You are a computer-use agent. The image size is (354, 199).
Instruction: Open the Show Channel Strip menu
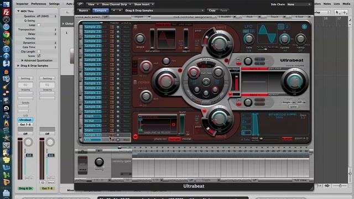point(116,4)
